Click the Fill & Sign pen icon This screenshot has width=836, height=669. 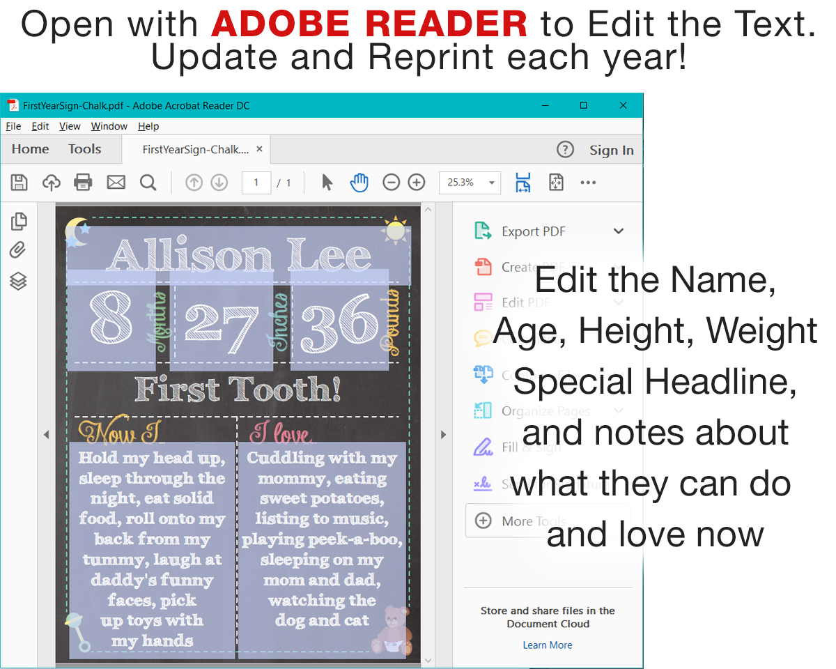pyautogui.click(x=483, y=447)
